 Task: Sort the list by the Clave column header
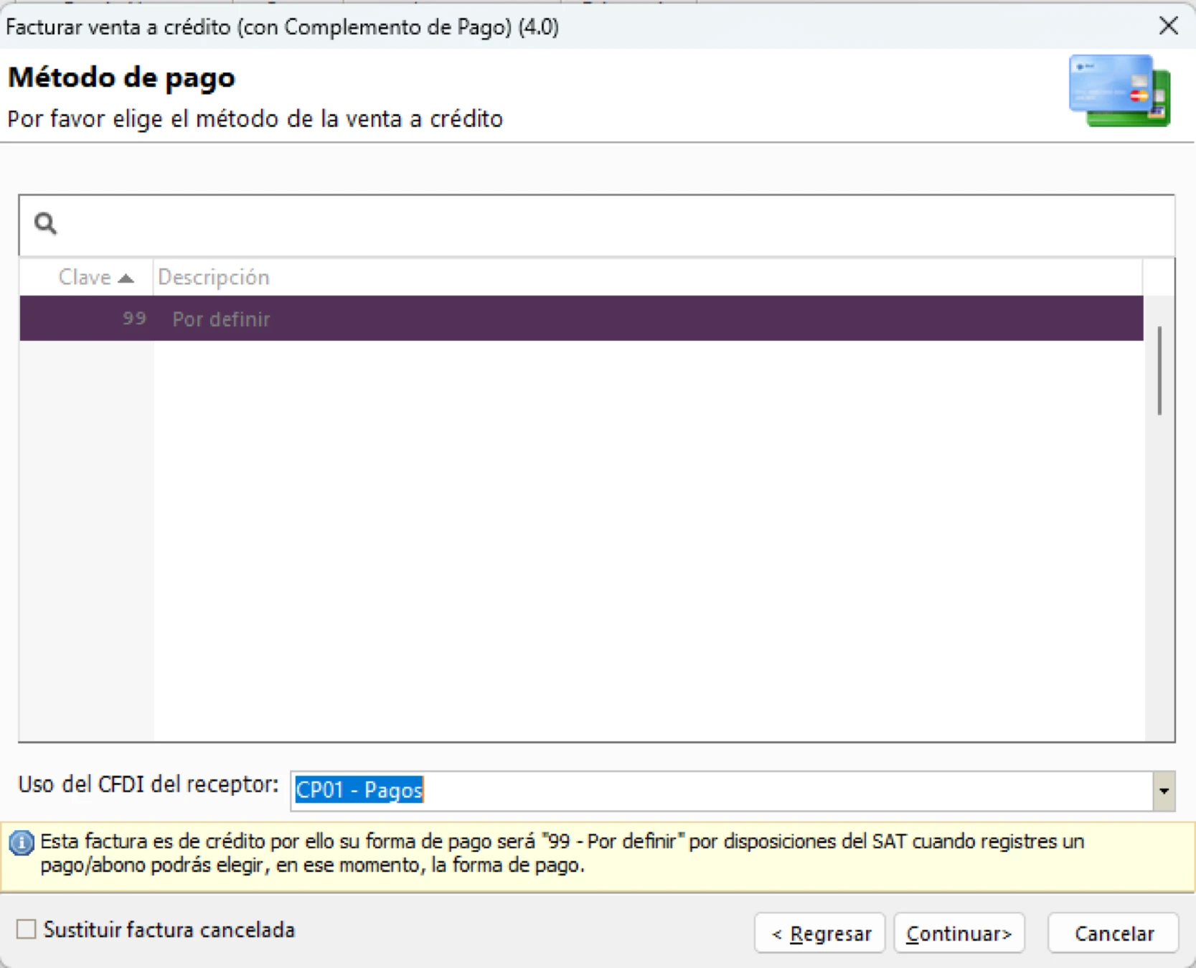point(85,278)
